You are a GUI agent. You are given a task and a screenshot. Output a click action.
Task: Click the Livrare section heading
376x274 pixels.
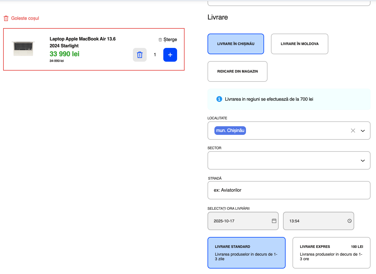click(x=218, y=17)
